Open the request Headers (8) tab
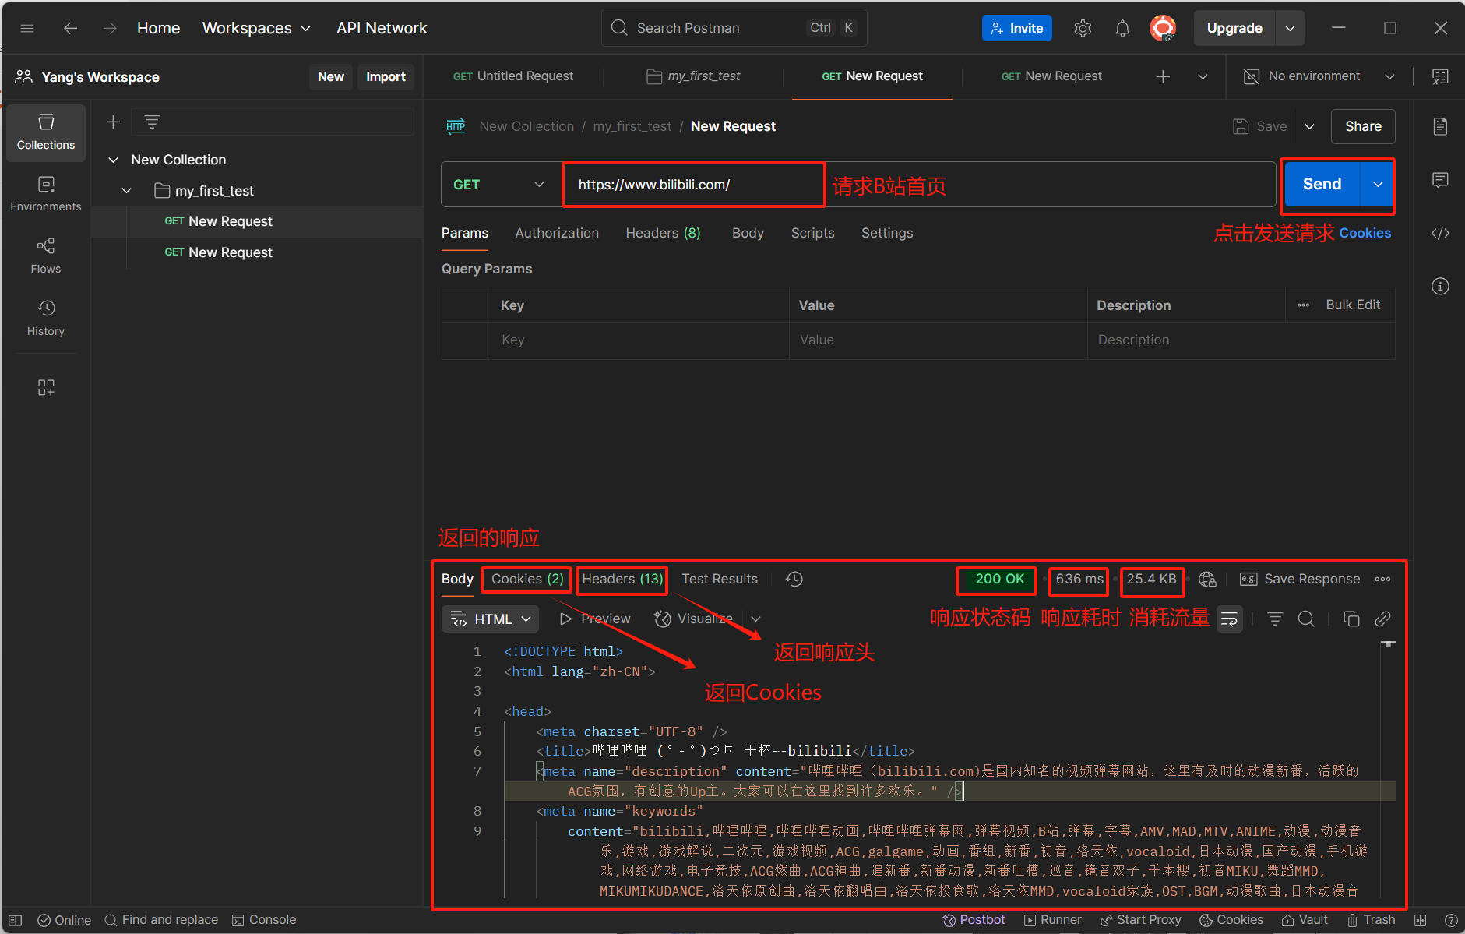Screen dimensions: 1465x934 pyautogui.click(x=663, y=233)
